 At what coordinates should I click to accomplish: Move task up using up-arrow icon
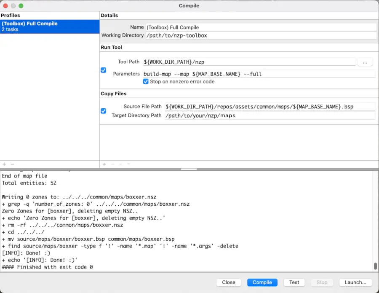(x=120, y=164)
